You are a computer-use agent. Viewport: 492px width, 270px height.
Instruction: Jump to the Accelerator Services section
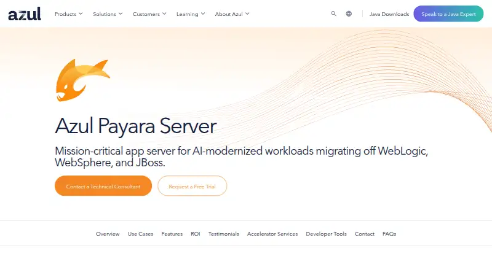[x=272, y=234]
